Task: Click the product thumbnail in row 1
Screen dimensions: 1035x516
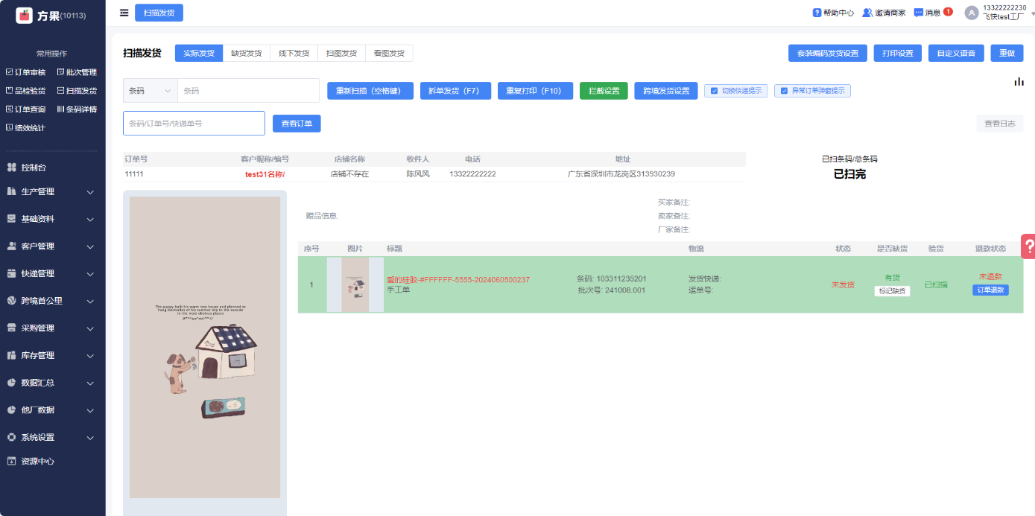Action: (x=355, y=284)
